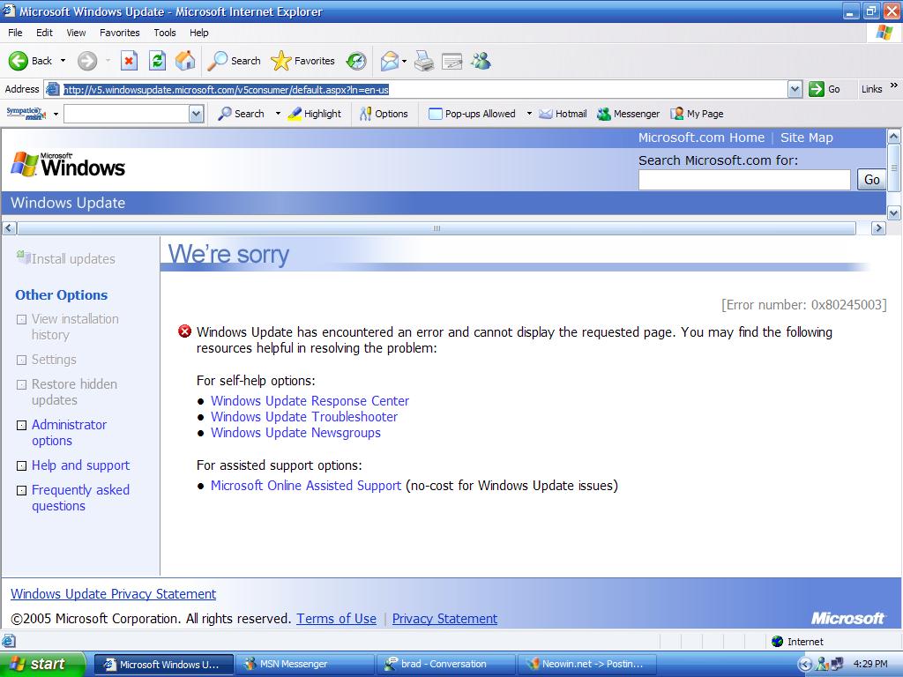The height and width of the screenshot is (677, 903).
Task: Click Help and support sidebar link
Action: 80,465
